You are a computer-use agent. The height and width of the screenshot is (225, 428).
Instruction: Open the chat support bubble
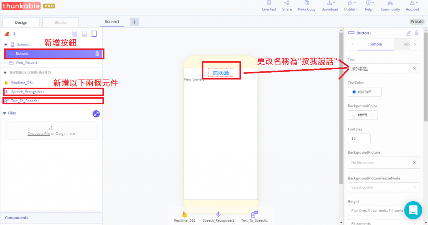pos(413,210)
